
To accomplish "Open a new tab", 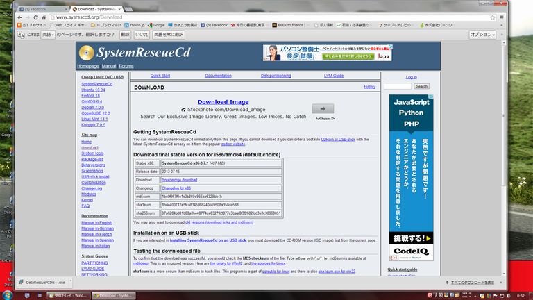I will [x=128, y=9].
